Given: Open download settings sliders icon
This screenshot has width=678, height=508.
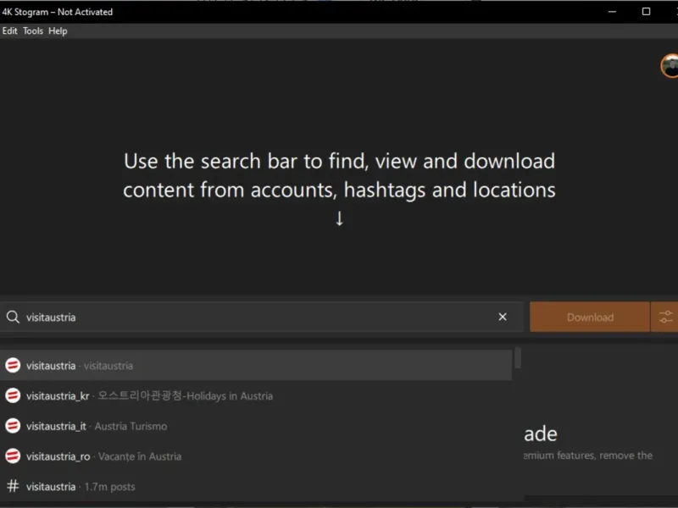Looking at the screenshot, I should click(665, 317).
